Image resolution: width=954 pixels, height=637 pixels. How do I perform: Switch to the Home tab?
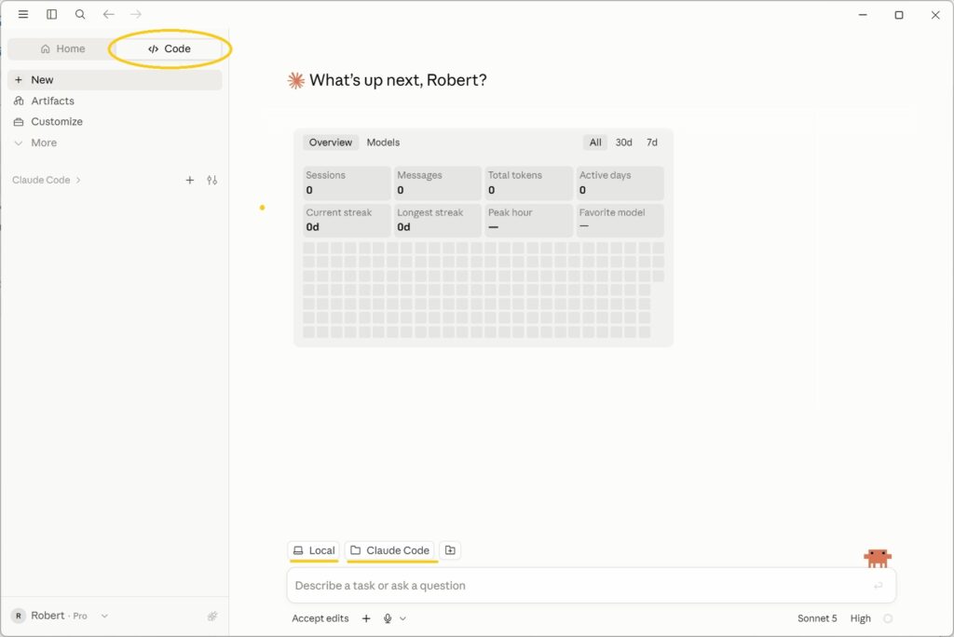point(62,48)
